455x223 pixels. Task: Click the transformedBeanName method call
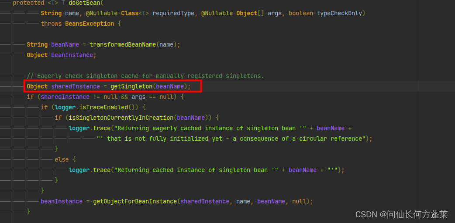click(123, 44)
